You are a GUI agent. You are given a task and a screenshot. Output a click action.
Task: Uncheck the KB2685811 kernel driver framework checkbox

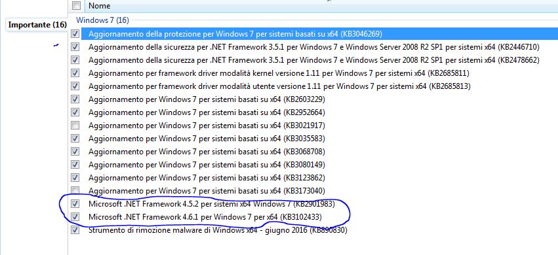[x=75, y=73]
